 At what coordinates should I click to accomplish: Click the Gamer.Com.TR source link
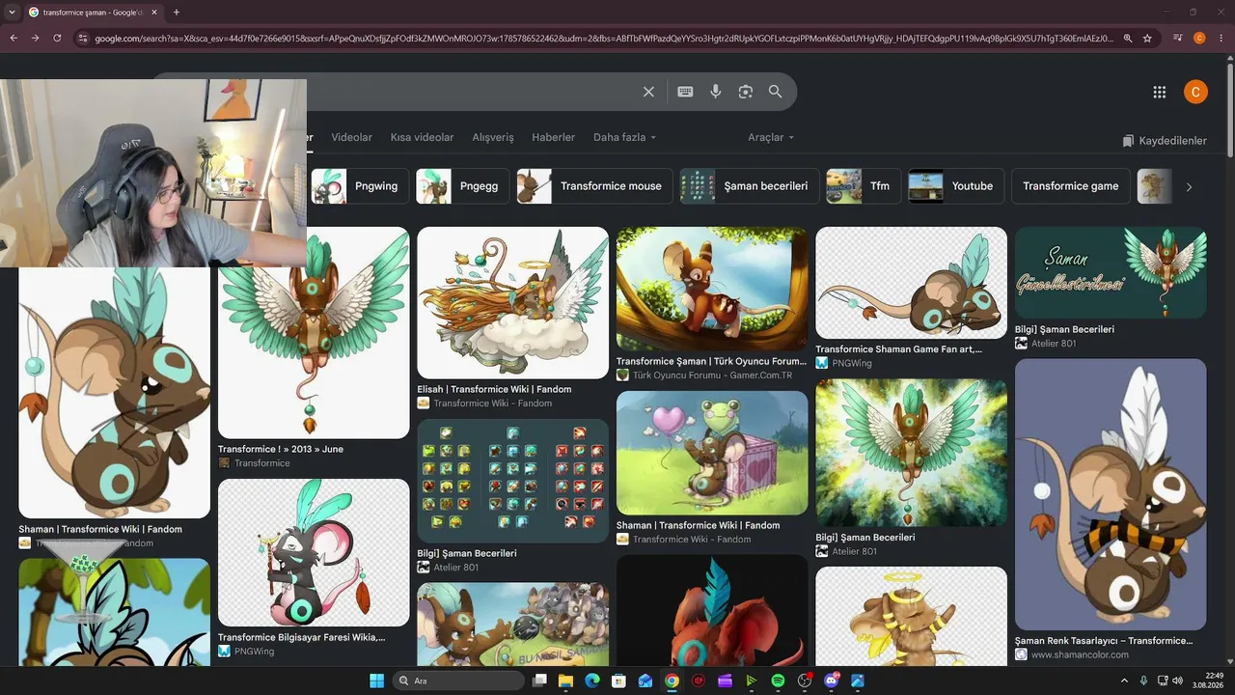tap(712, 375)
